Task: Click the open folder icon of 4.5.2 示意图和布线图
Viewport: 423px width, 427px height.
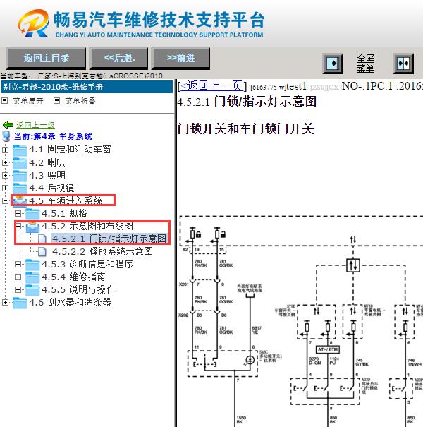Action: point(32,227)
